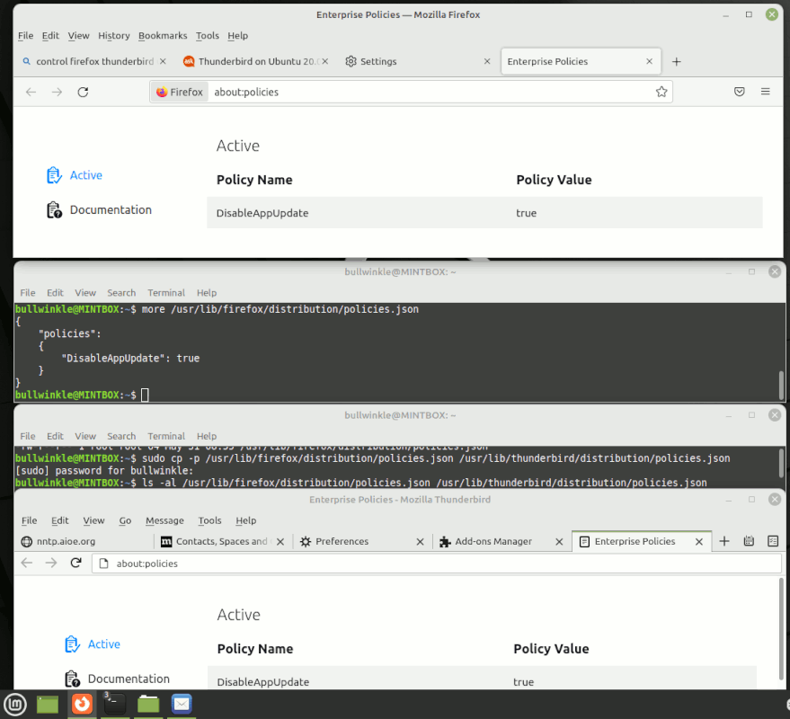Close the Firefox Enterprise Policies tab

tap(650, 61)
